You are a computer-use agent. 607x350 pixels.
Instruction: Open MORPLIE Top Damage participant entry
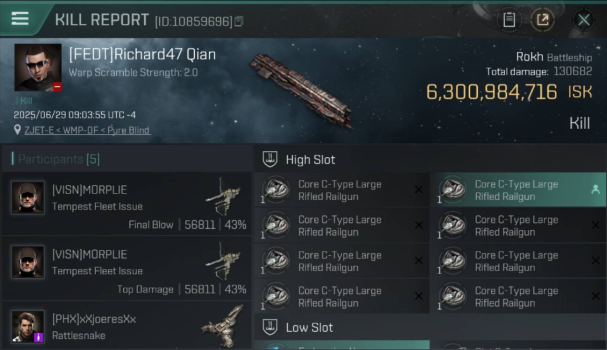[127, 268]
